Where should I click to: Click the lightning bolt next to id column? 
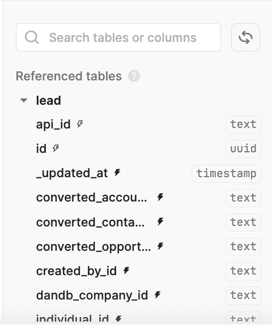[x=56, y=148]
